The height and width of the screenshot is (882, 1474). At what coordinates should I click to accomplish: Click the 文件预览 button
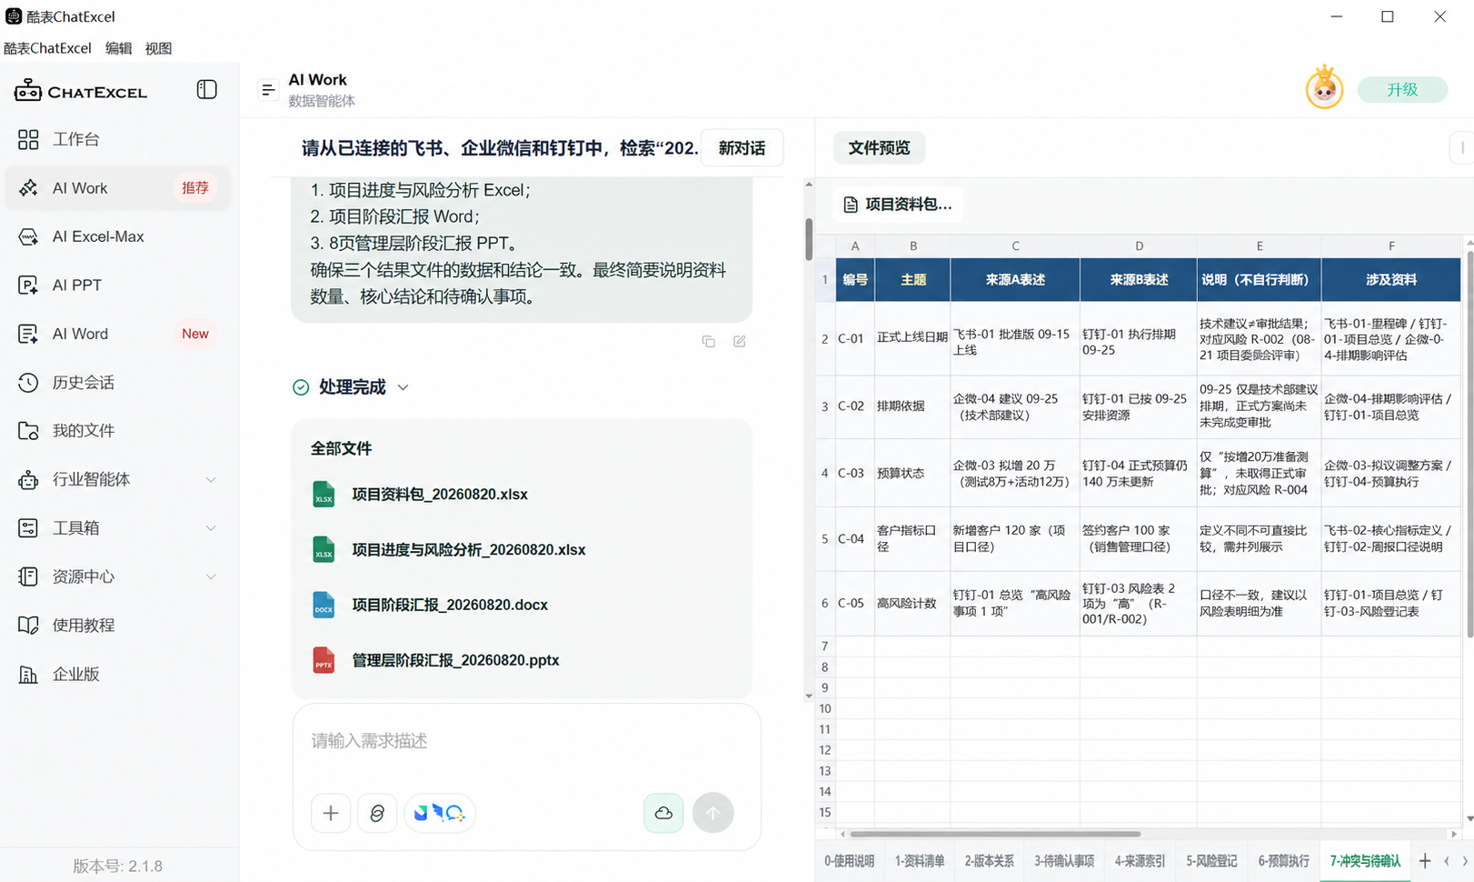click(x=879, y=148)
